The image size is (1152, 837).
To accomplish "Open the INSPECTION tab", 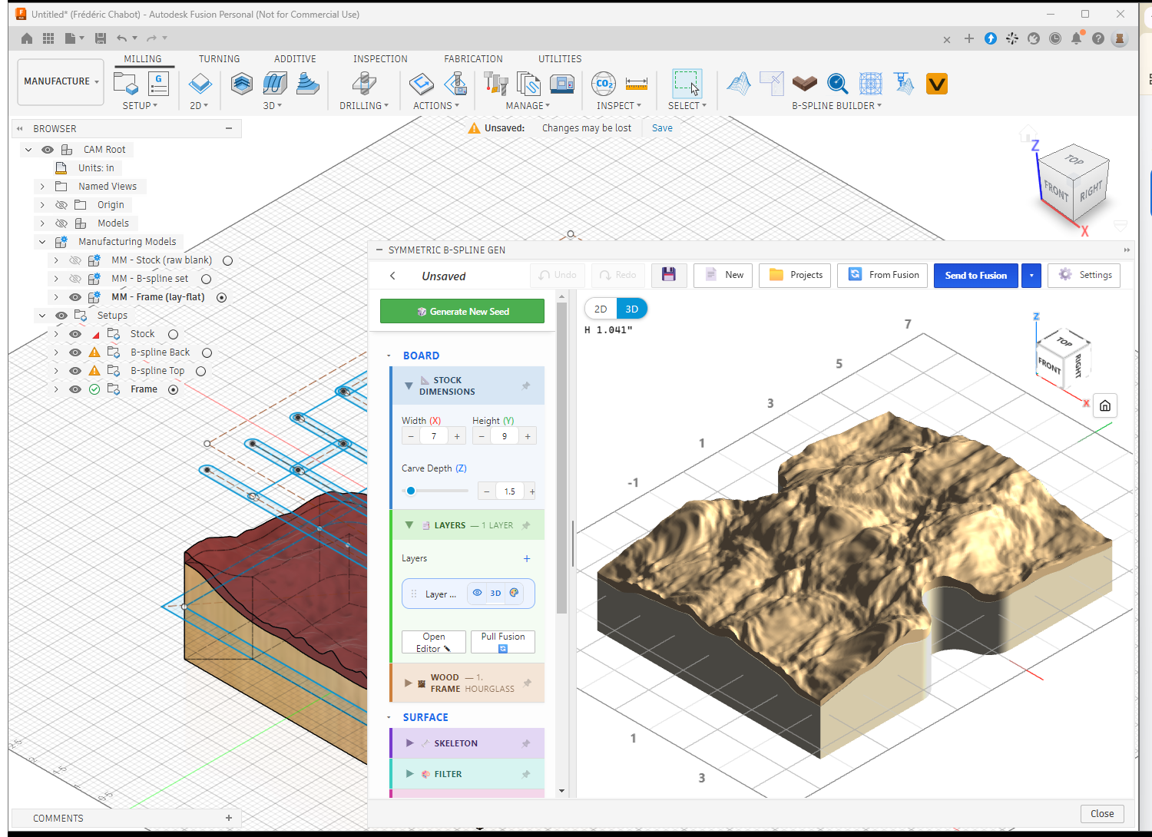I will tap(380, 59).
